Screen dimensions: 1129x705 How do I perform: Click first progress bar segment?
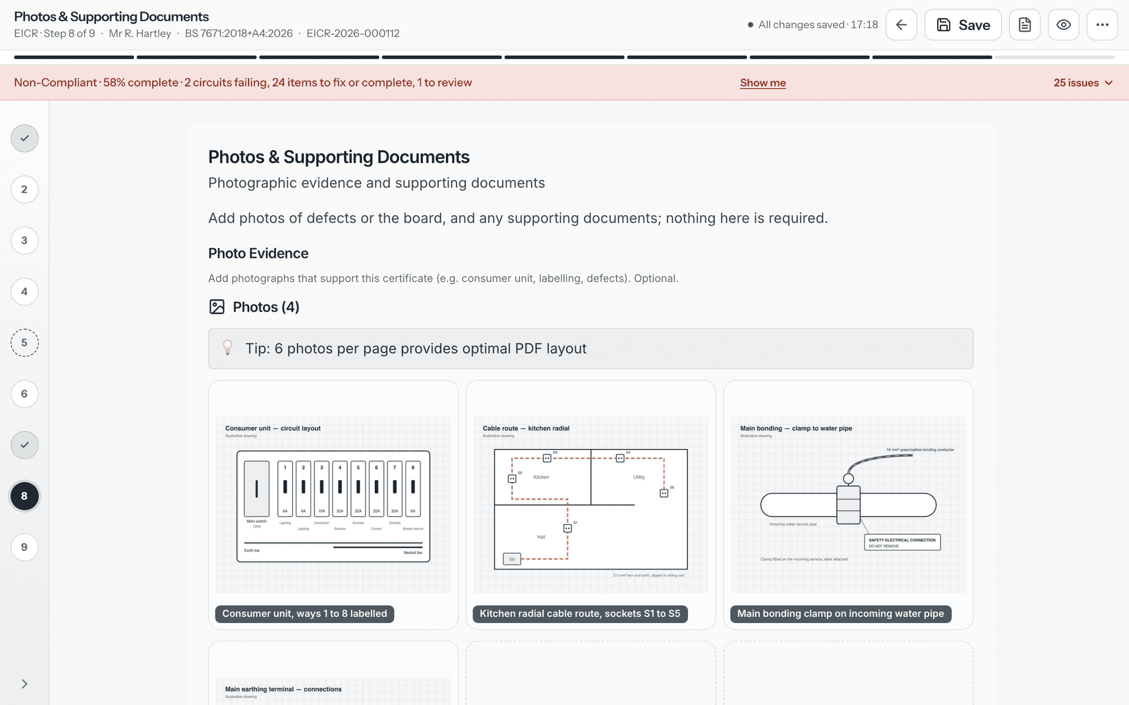coord(74,57)
